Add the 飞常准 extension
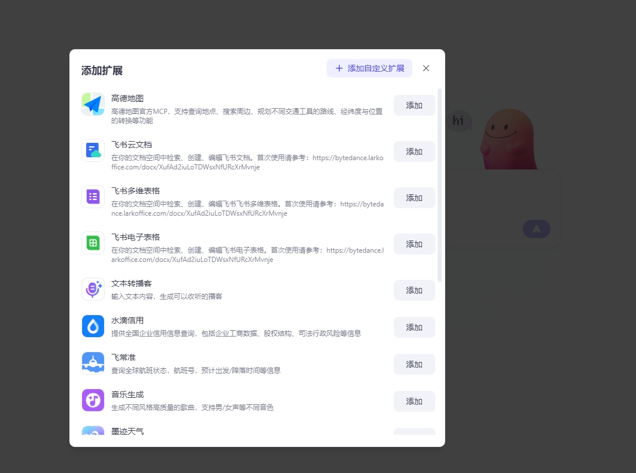 (414, 364)
